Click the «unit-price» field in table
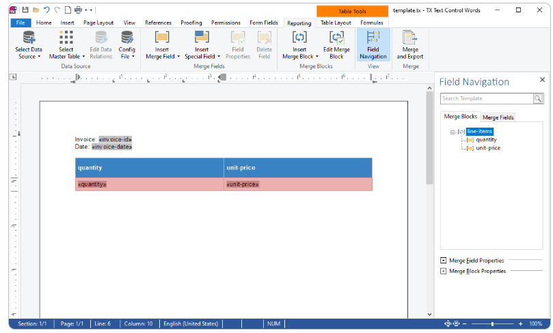 243,184
